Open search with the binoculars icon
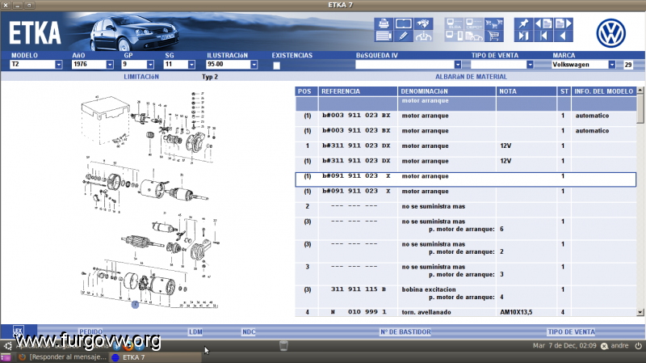Viewport: 646px width, 363px height. coord(423,23)
